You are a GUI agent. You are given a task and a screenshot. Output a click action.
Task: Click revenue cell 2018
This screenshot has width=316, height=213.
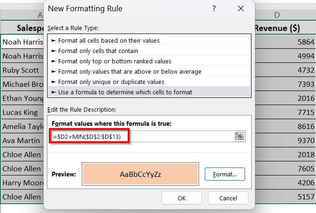tap(285, 155)
